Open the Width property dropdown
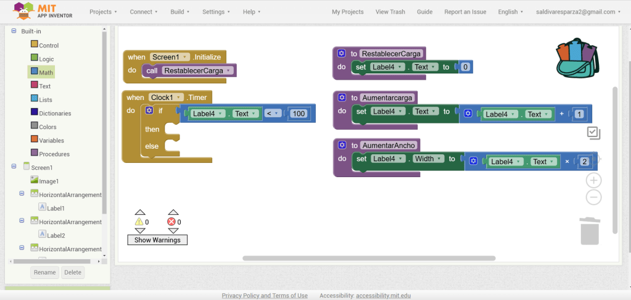The height and width of the screenshot is (300, 631). [x=427, y=159]
